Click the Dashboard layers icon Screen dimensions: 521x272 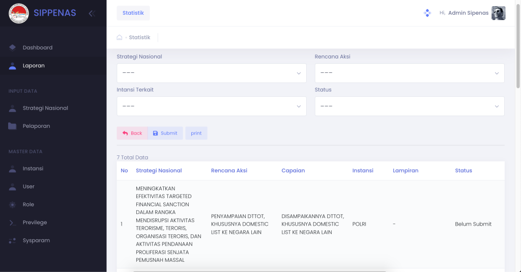point(12,47)
